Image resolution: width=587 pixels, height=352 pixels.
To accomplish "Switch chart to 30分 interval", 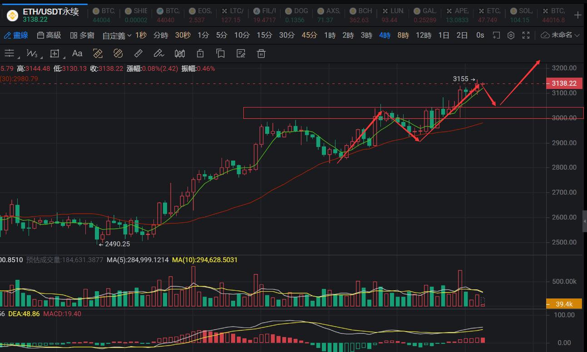I will 286,35.
